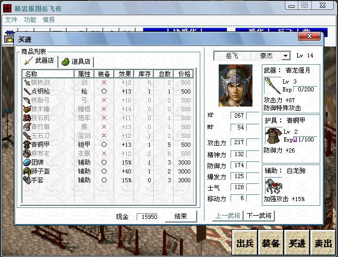This screenshot has width=338, height=257.
Task: Select the 投石机 catapult icon
Action: 27,118
